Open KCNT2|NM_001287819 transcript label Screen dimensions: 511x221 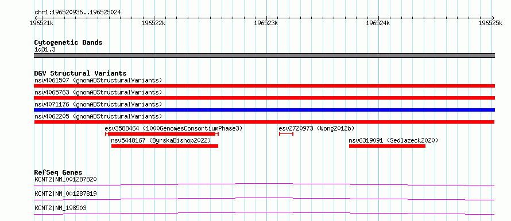(x=65, y=194)
